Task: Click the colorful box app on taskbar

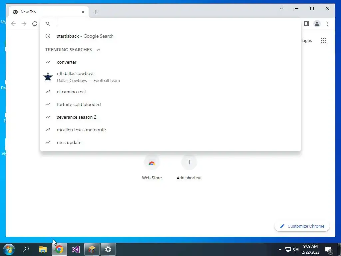Action: pyautogui.click(x=92, y=249)
